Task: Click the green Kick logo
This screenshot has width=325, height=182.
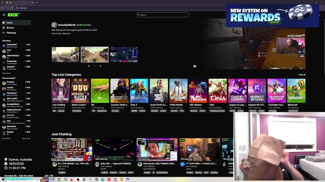Action: click(13, 15)
